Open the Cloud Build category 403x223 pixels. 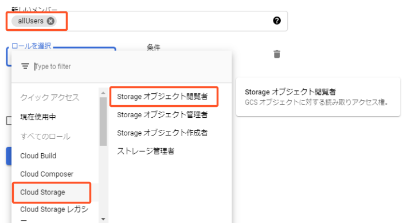[38, 156]
